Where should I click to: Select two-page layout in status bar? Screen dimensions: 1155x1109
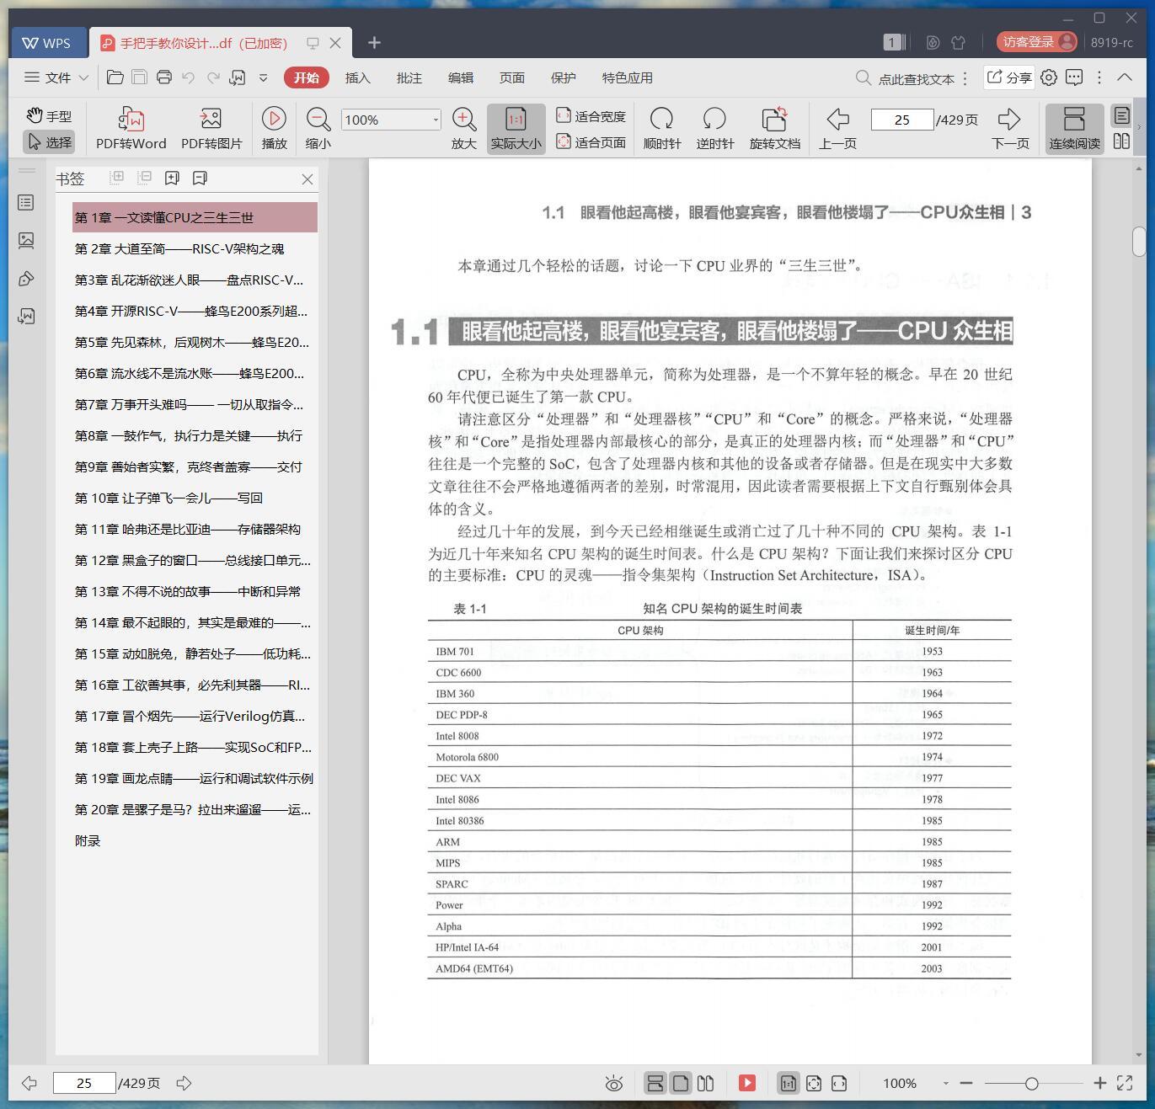pos(706,1083)
